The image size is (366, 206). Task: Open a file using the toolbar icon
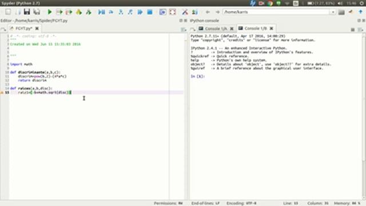coord(18,11)
